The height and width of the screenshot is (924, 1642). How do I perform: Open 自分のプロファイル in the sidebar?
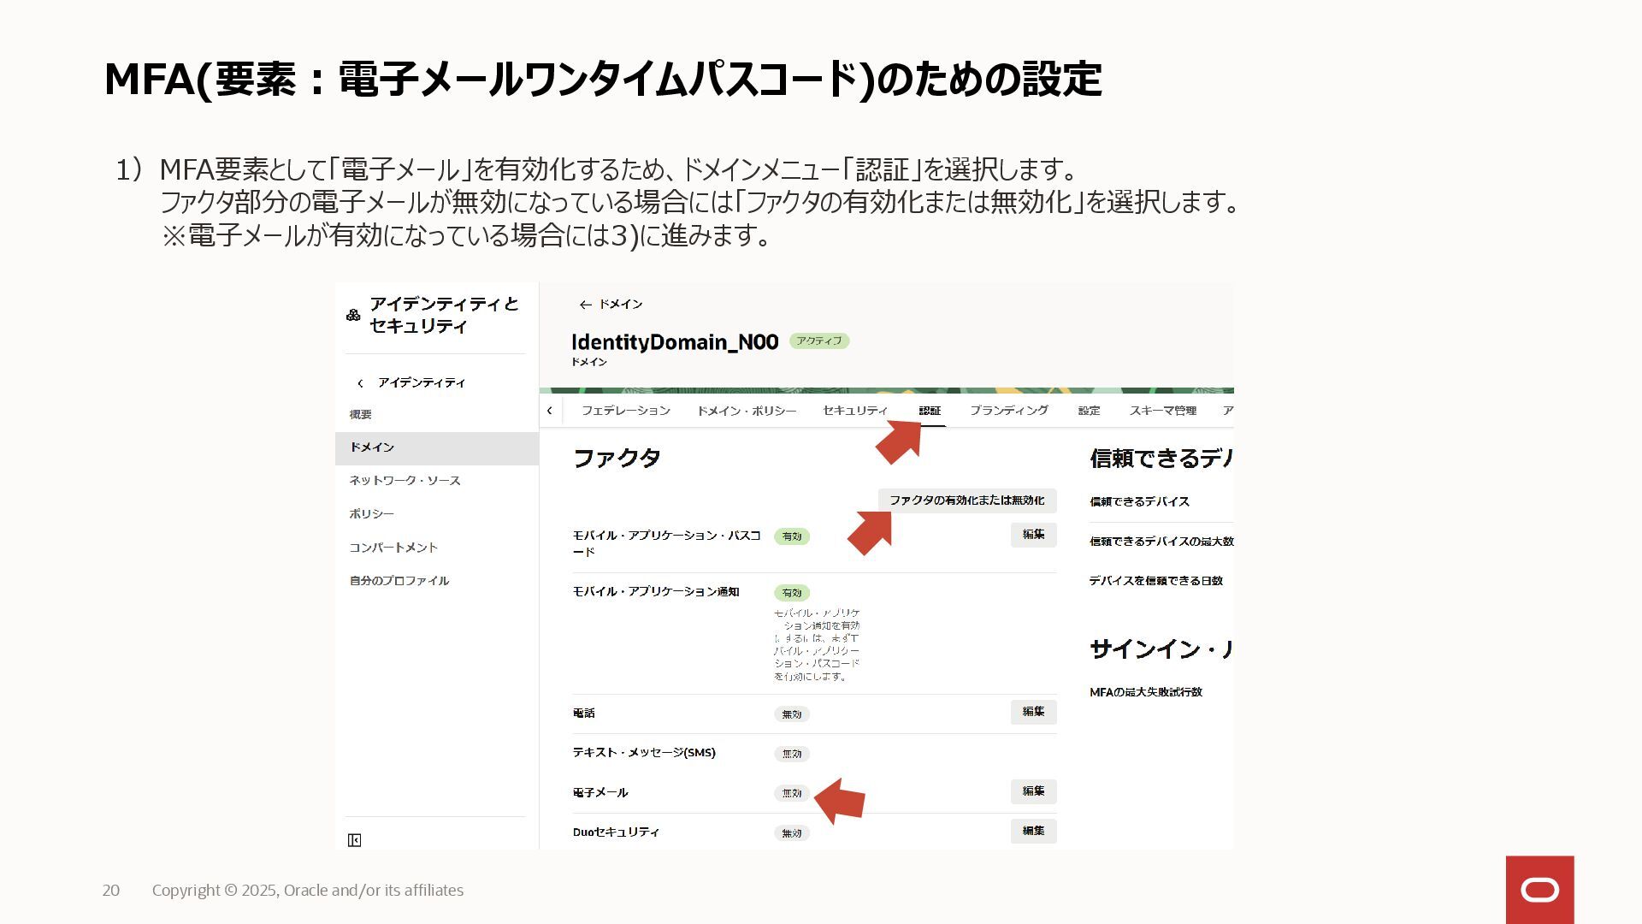[399, 581]
